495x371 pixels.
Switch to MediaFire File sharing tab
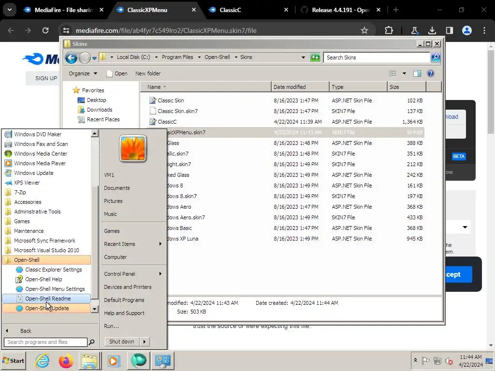click(63, 10)
